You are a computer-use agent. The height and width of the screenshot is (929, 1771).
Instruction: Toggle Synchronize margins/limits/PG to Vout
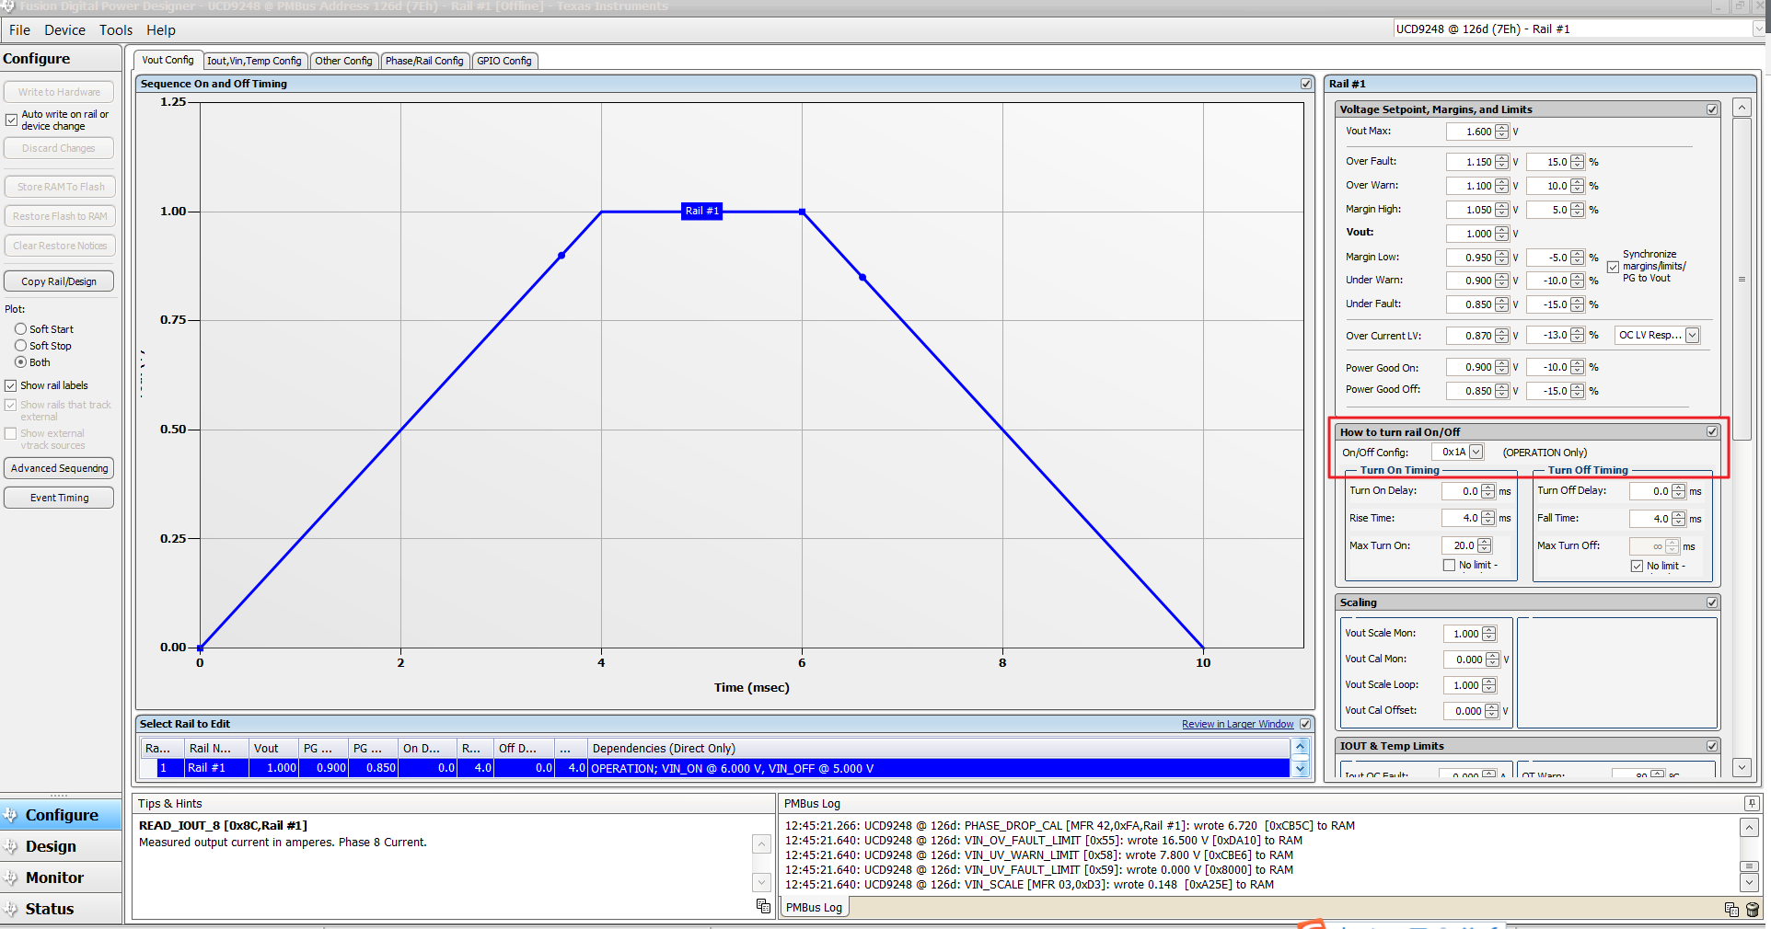coord(1613,267)
